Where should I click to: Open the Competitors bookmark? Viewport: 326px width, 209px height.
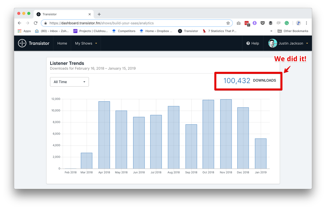pyautogui.click(x=124, y=31)
